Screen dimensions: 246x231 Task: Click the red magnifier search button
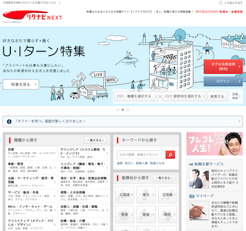(170, 155)
